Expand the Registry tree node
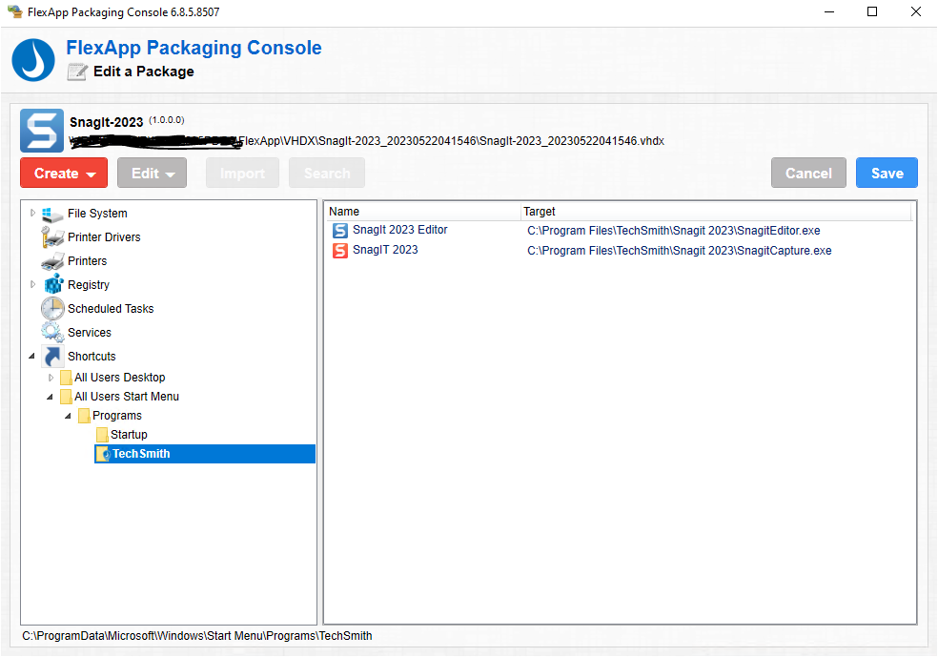 click(33, 285)
